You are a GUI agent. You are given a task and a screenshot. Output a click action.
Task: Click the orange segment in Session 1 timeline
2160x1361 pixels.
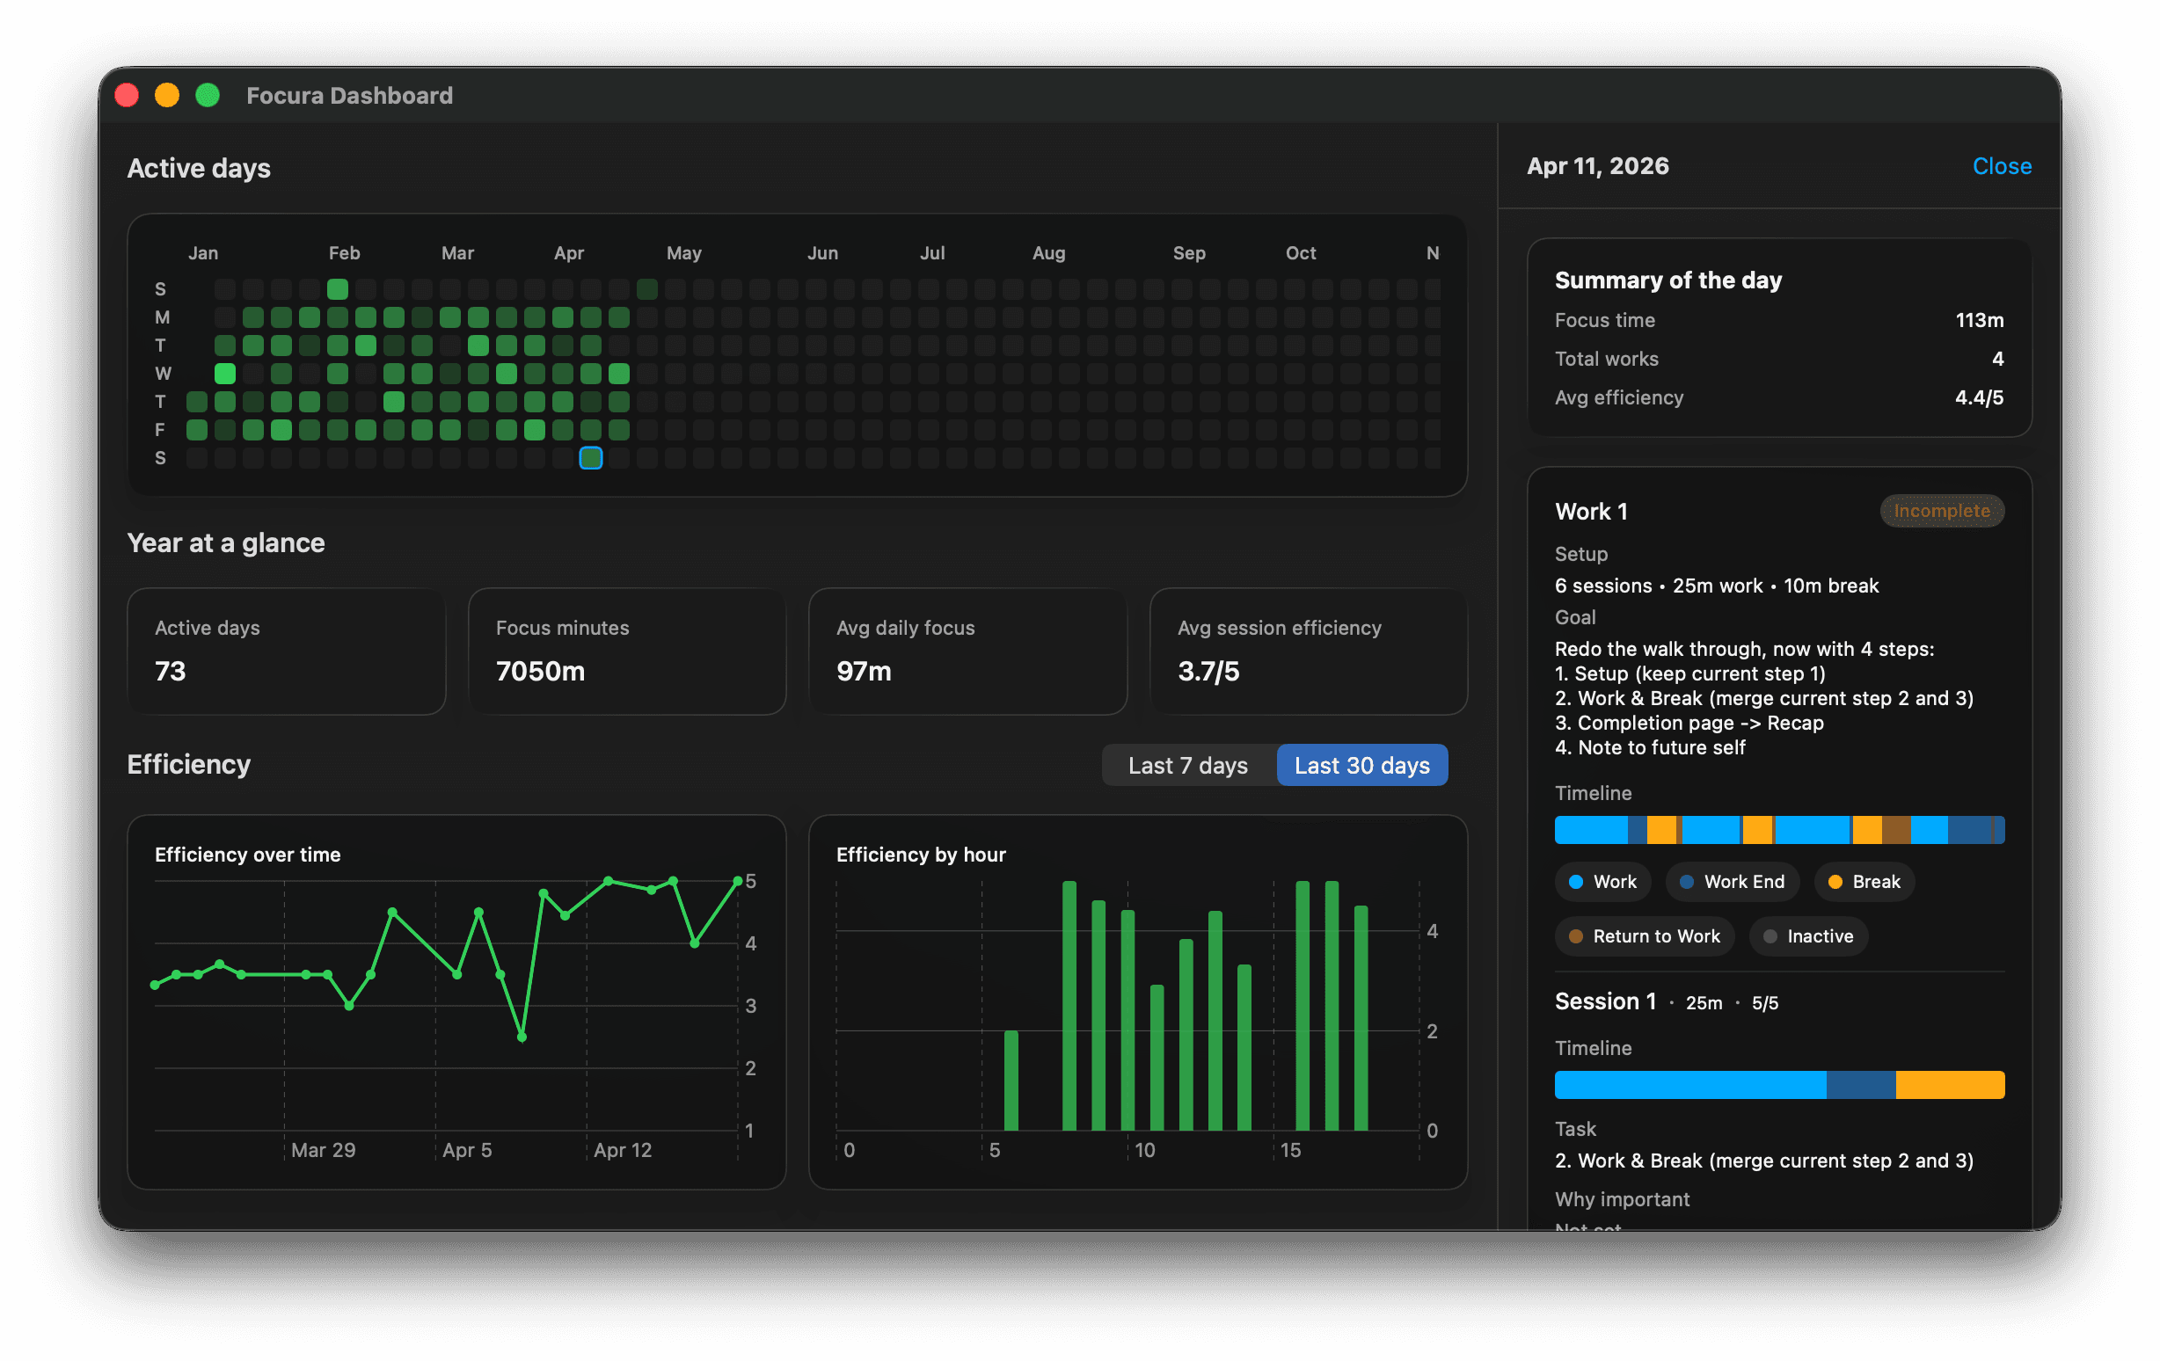point(1948,1084)
